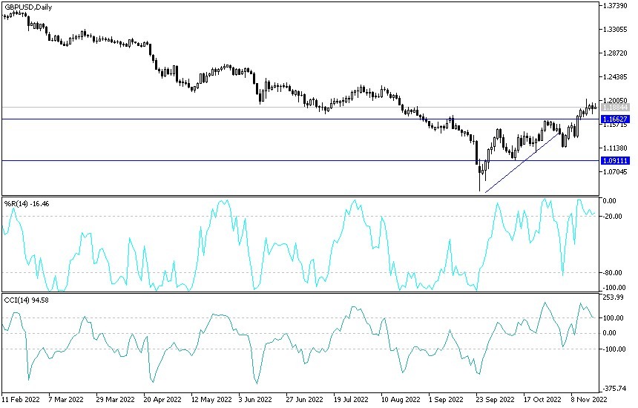Screen dimensions: 638x408
Task: Select the 1.09111 horizontal level price tag
Action: [615, 161]
